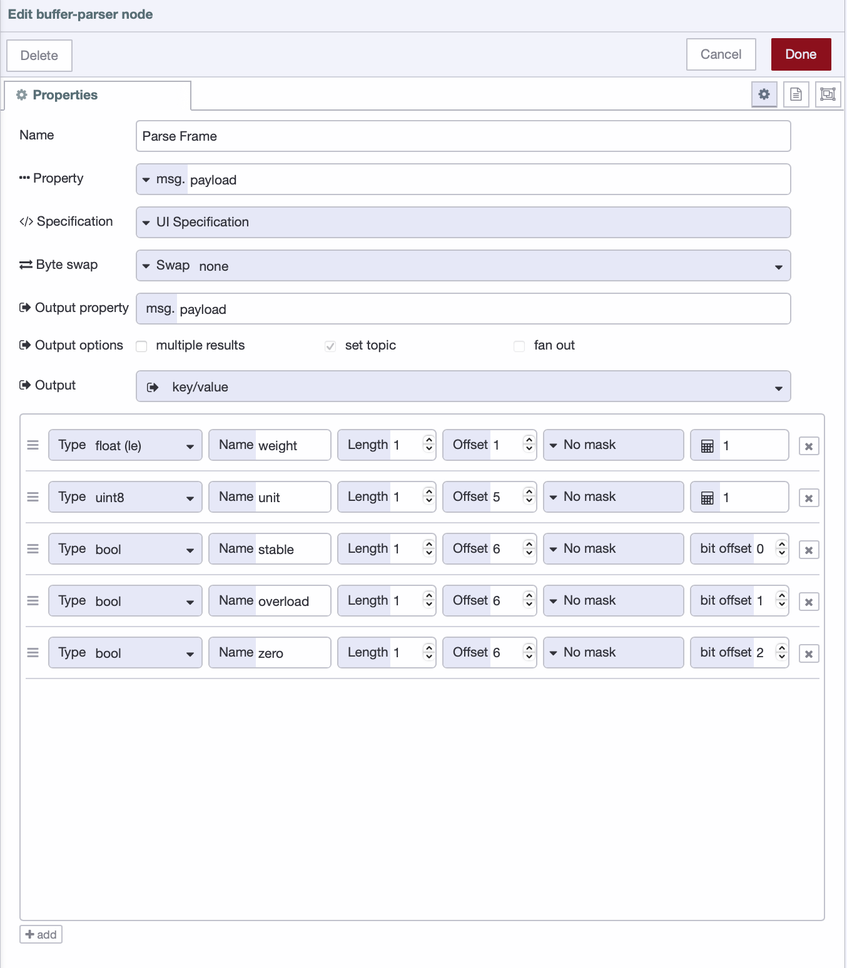Screen dimensions: 847x968
Task: Open the node description document icon
Action: 796,94
